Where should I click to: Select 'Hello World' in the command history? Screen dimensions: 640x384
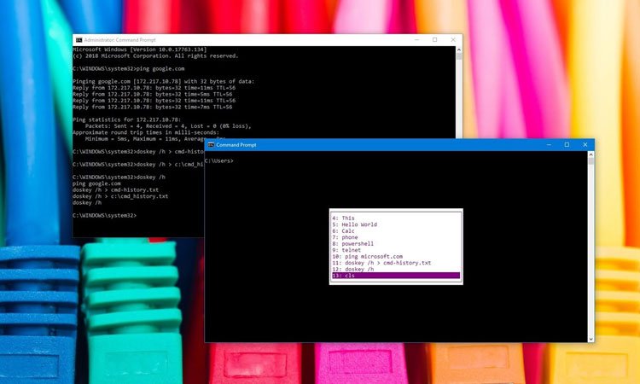(358, 224)
